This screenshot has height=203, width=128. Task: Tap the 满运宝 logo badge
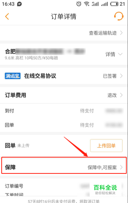point(13,76)
